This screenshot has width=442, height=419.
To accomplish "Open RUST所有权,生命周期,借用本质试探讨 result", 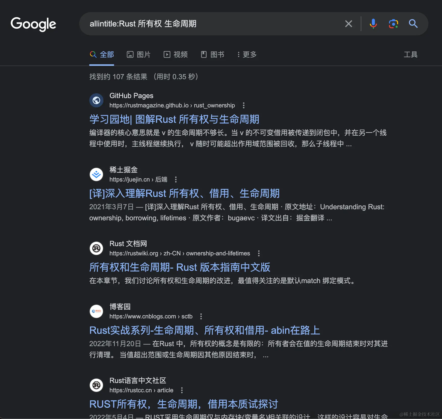I will [x=184, y=404].
